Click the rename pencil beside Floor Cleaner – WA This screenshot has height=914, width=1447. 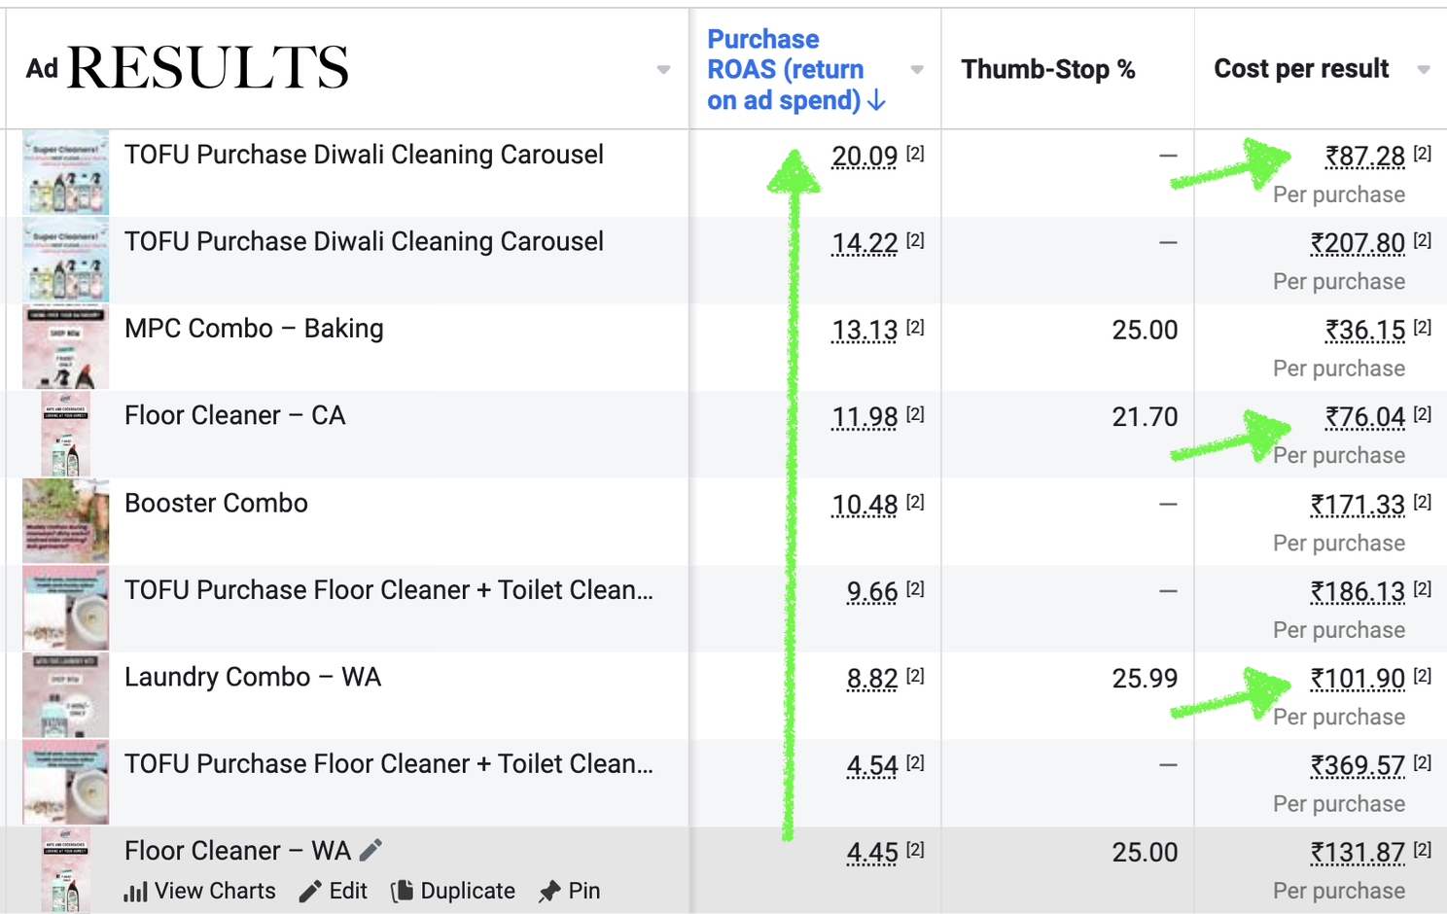click(x=371, y=850)
